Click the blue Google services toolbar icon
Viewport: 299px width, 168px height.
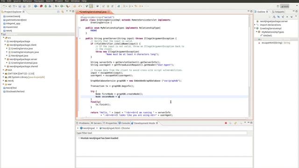(36, 6)
